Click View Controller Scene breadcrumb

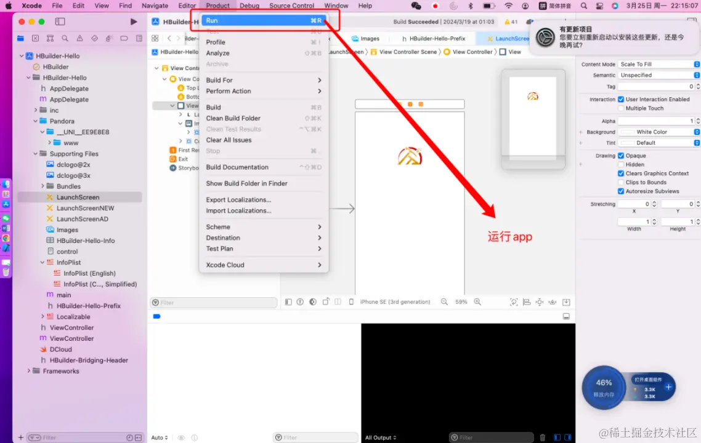click(403, 52)
